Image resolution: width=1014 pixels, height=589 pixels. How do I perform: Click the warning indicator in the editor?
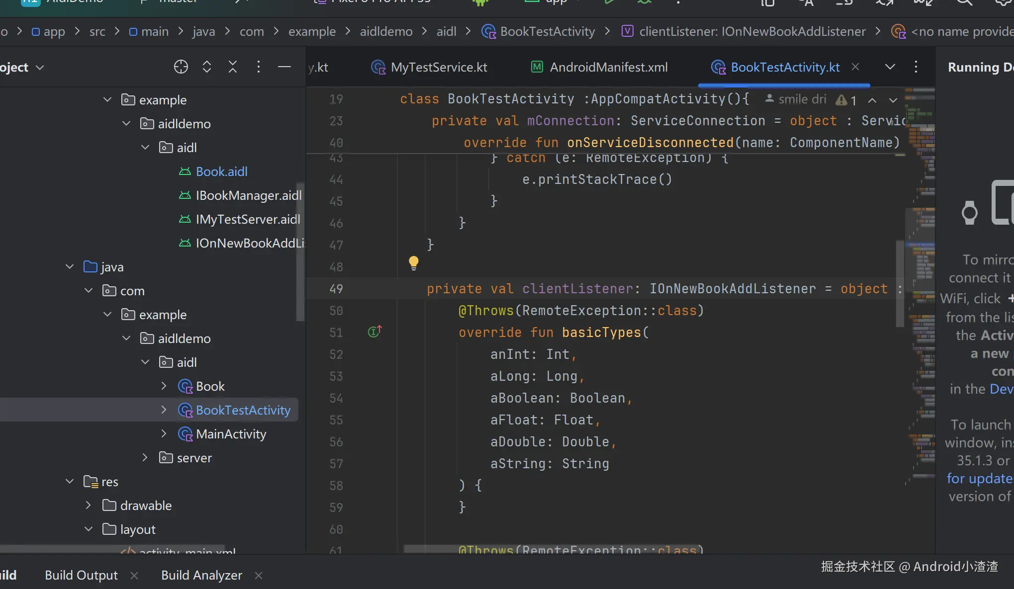[846, 100]
